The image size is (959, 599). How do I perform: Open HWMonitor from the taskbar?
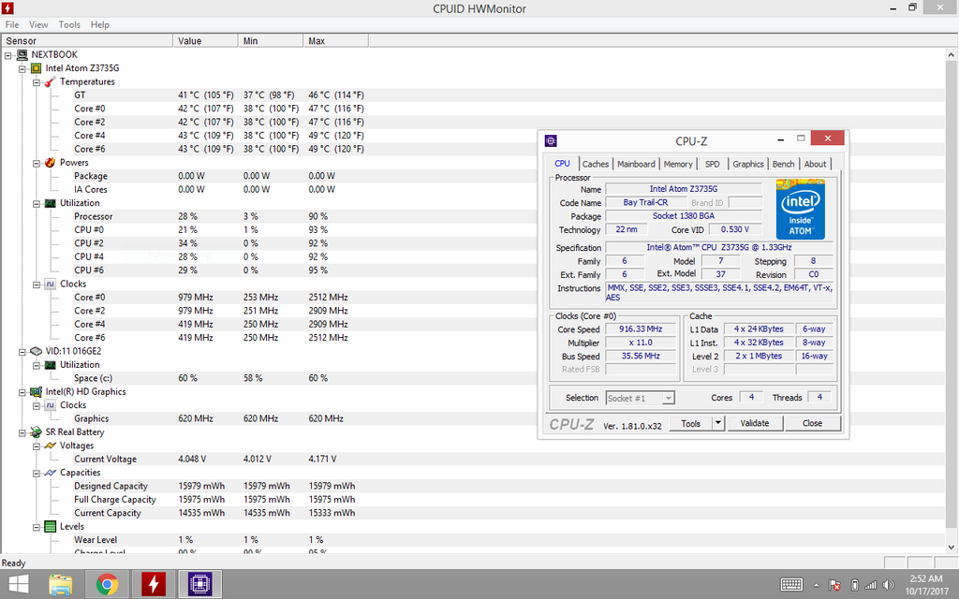coord(153,584)
